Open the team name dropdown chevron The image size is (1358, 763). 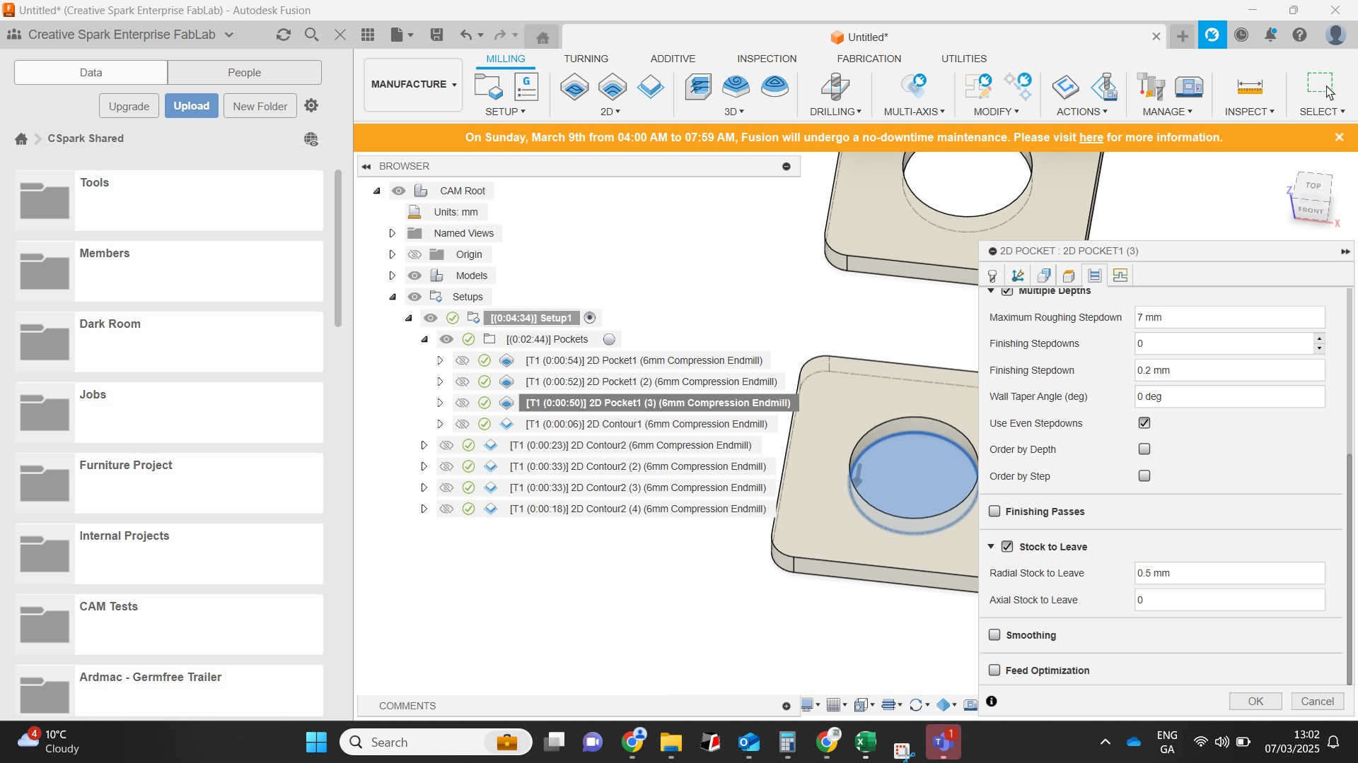point(229,35)
